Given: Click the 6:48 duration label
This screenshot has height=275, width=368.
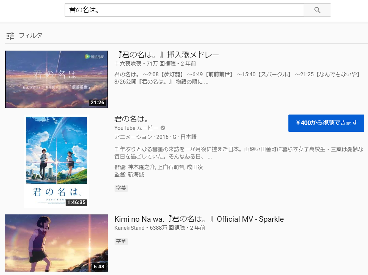Looking at the screenshot, I should 99,267.
